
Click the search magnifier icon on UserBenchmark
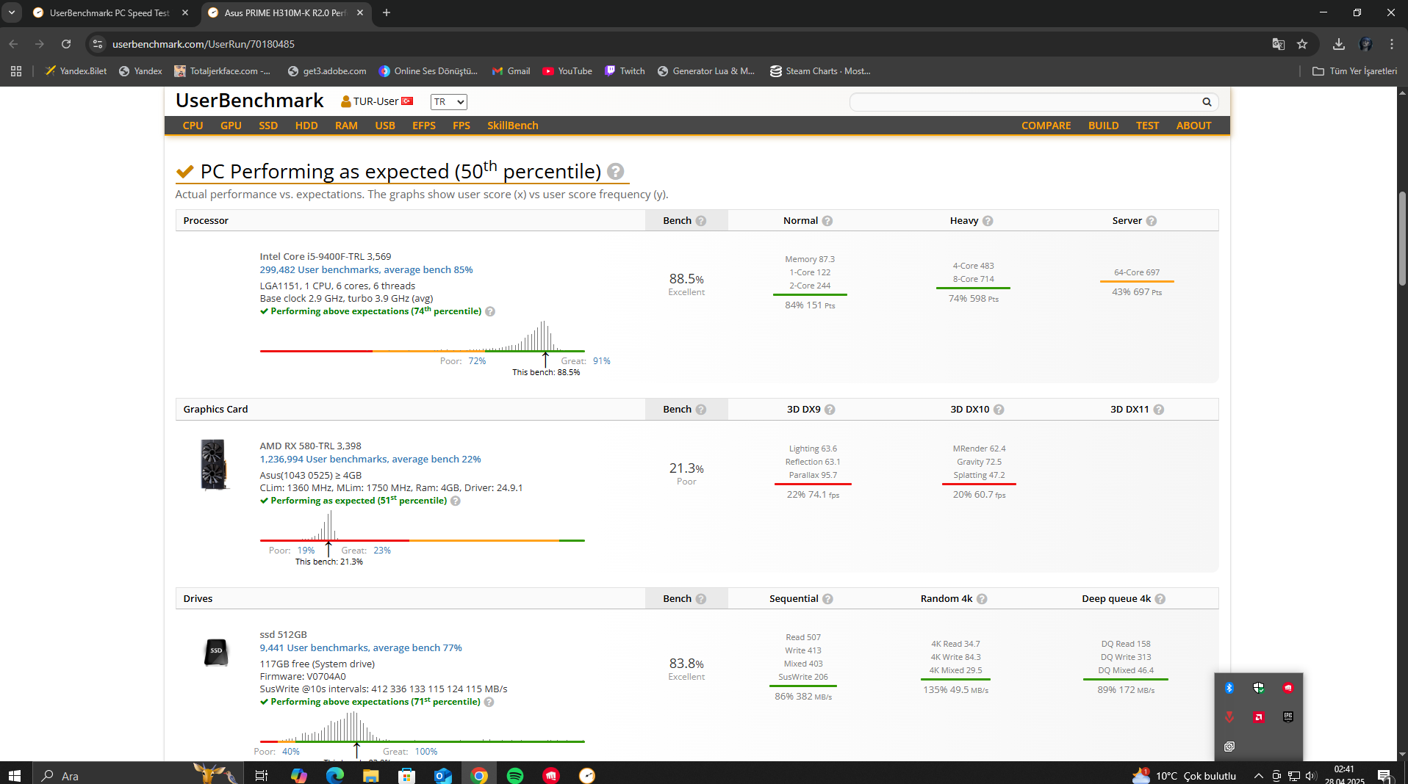click(x=1207, y=102)
